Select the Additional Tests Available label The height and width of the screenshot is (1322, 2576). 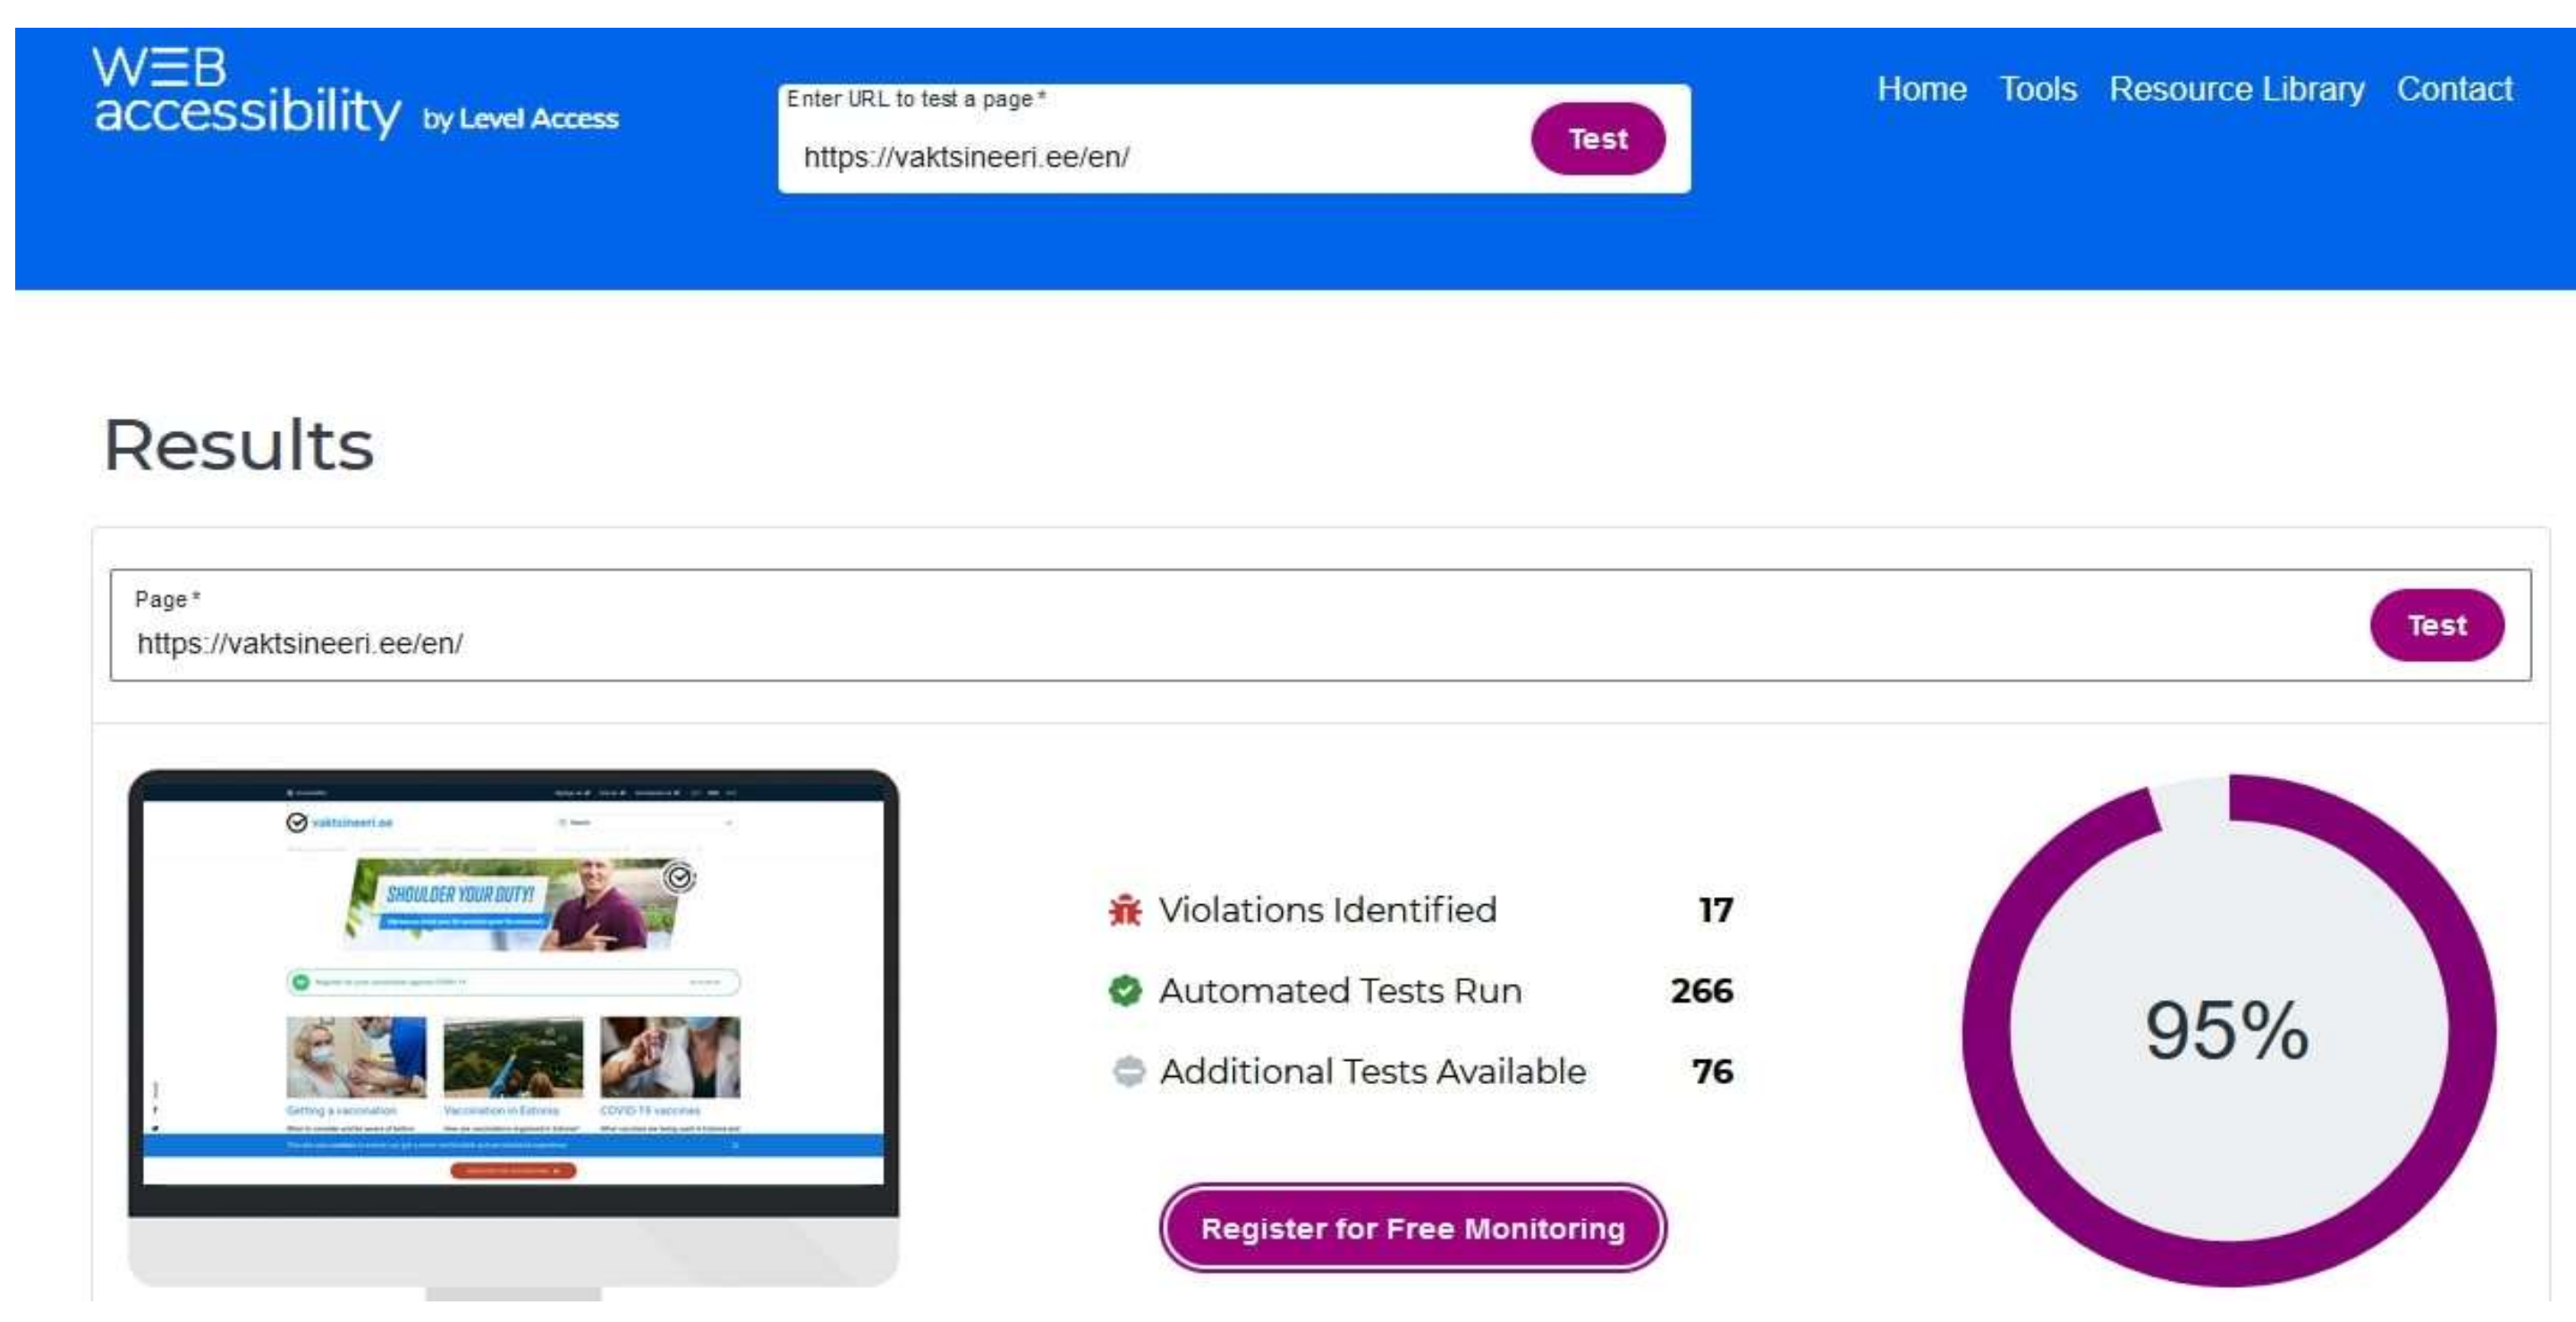point(1372,1071)
